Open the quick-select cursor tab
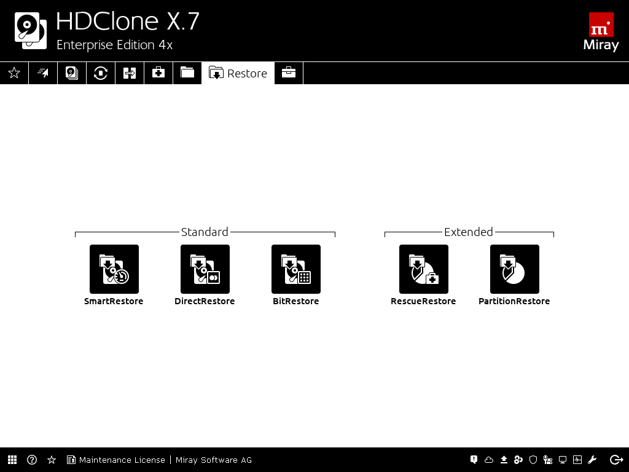This screenshot has height=472, width=629. (43, 73)
